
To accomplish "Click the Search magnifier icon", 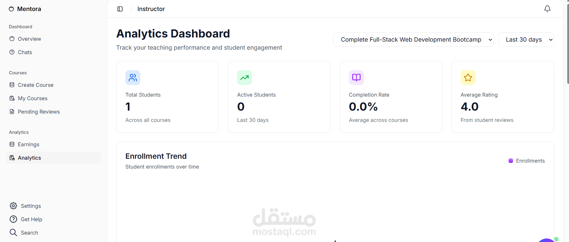I will coord(13,232).
